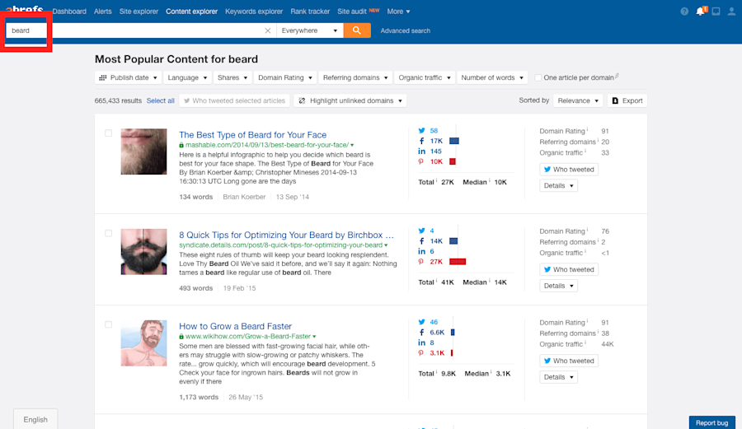The image size is (742, 429).
Task: Click the orange search magnifier button
Action: tap(357, 30)
